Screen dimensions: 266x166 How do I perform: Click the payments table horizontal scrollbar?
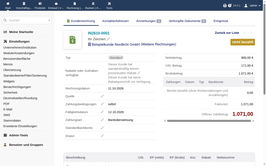click(209, 121)
